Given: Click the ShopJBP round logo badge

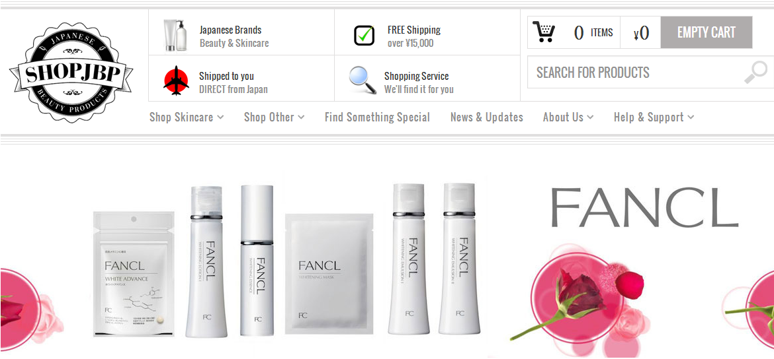Looking at the screenshot, I should tap(71, 72).
